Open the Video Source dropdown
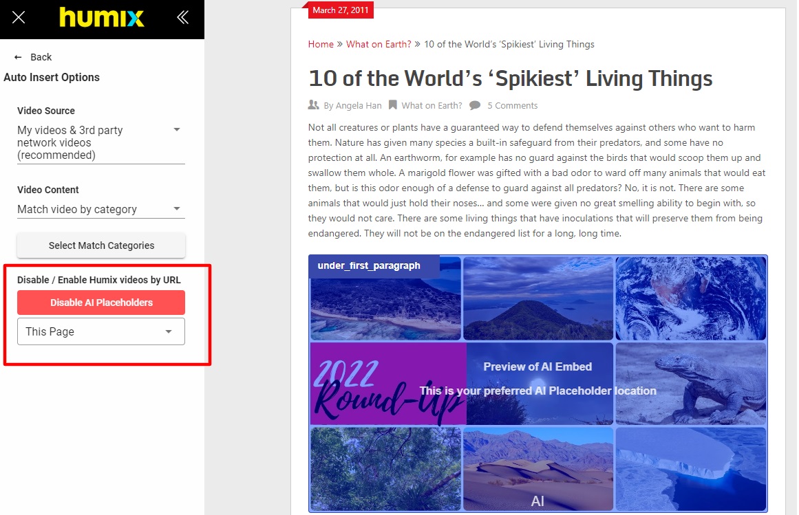This screenshot has width=799, height=515. click(x=101, y=142)
